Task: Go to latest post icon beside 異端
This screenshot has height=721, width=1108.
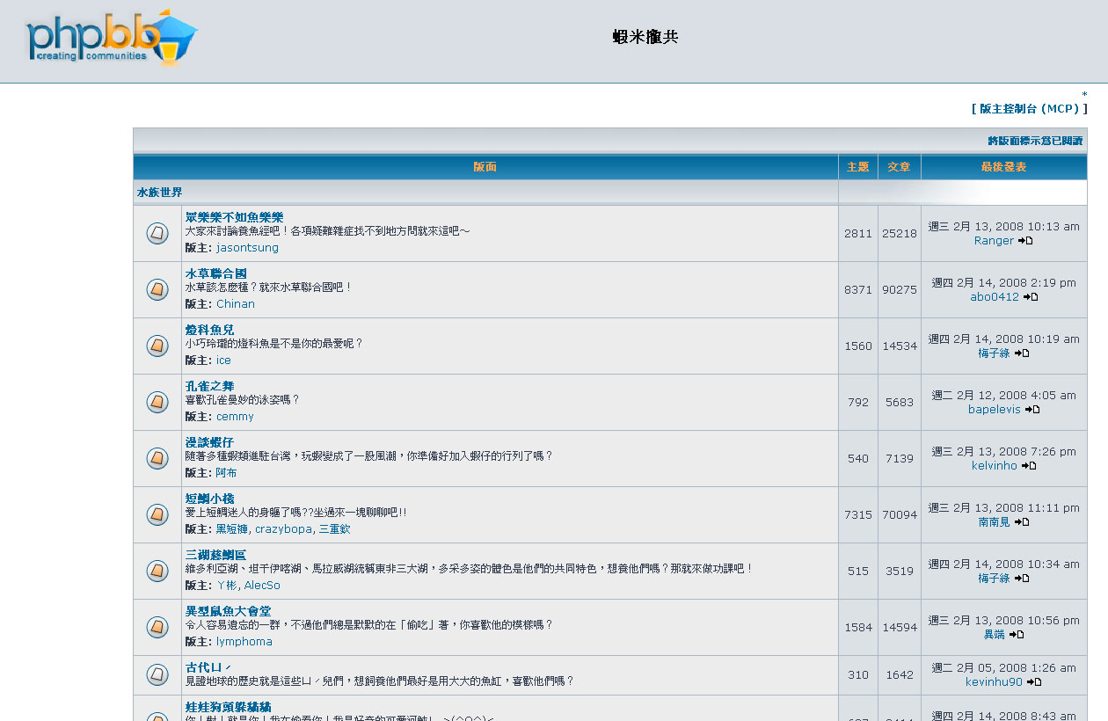Action: pos(1017,635)
